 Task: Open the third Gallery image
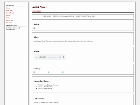[63, 72]
